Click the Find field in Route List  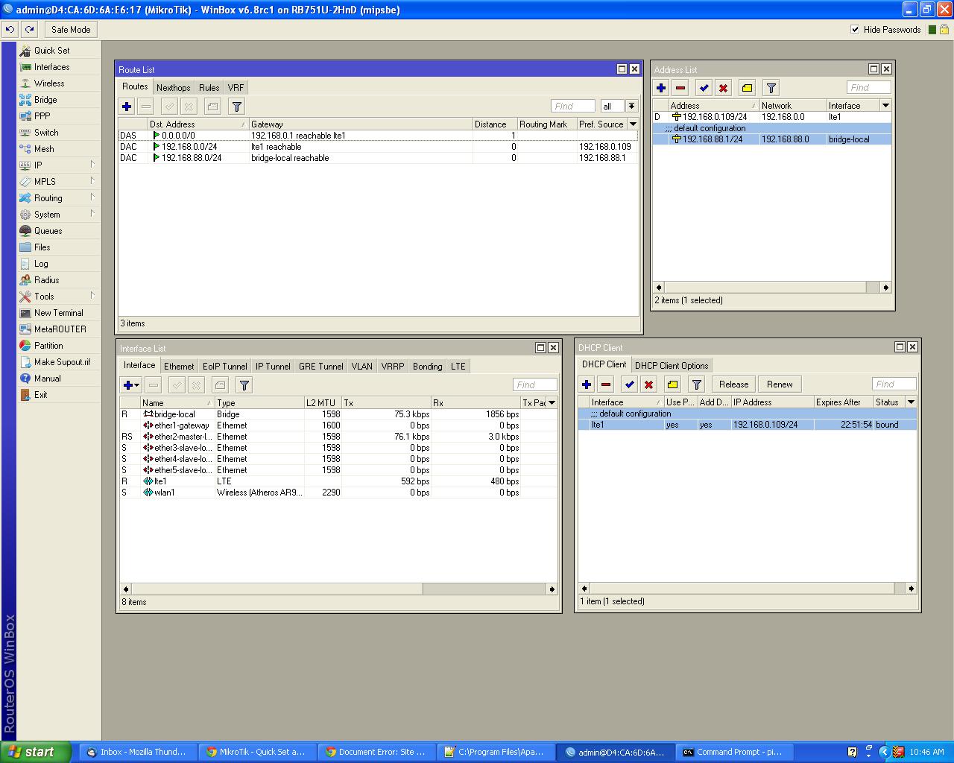pyautogui.click(x=573, y=107)
